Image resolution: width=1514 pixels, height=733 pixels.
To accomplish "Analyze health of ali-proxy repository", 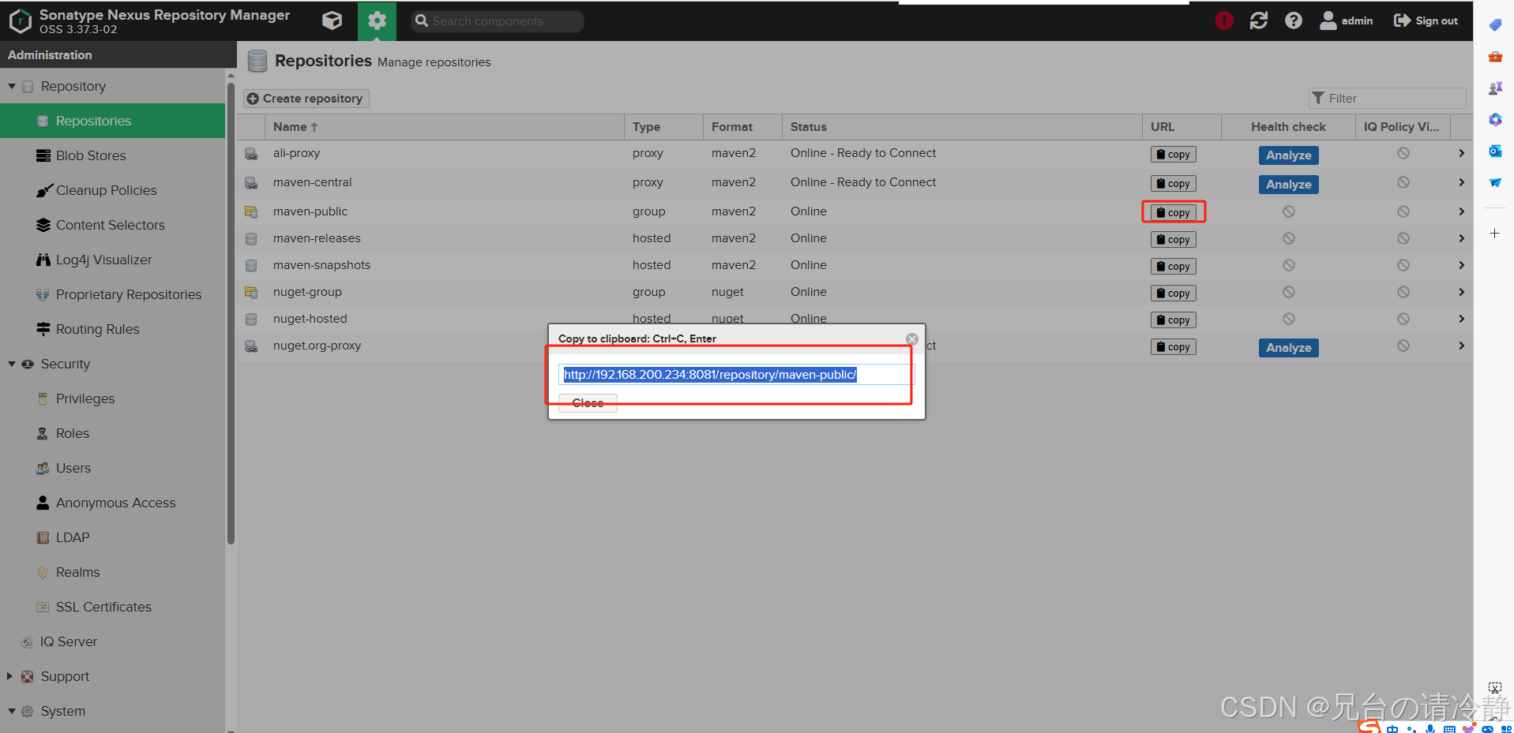I will pos(1288,155).
